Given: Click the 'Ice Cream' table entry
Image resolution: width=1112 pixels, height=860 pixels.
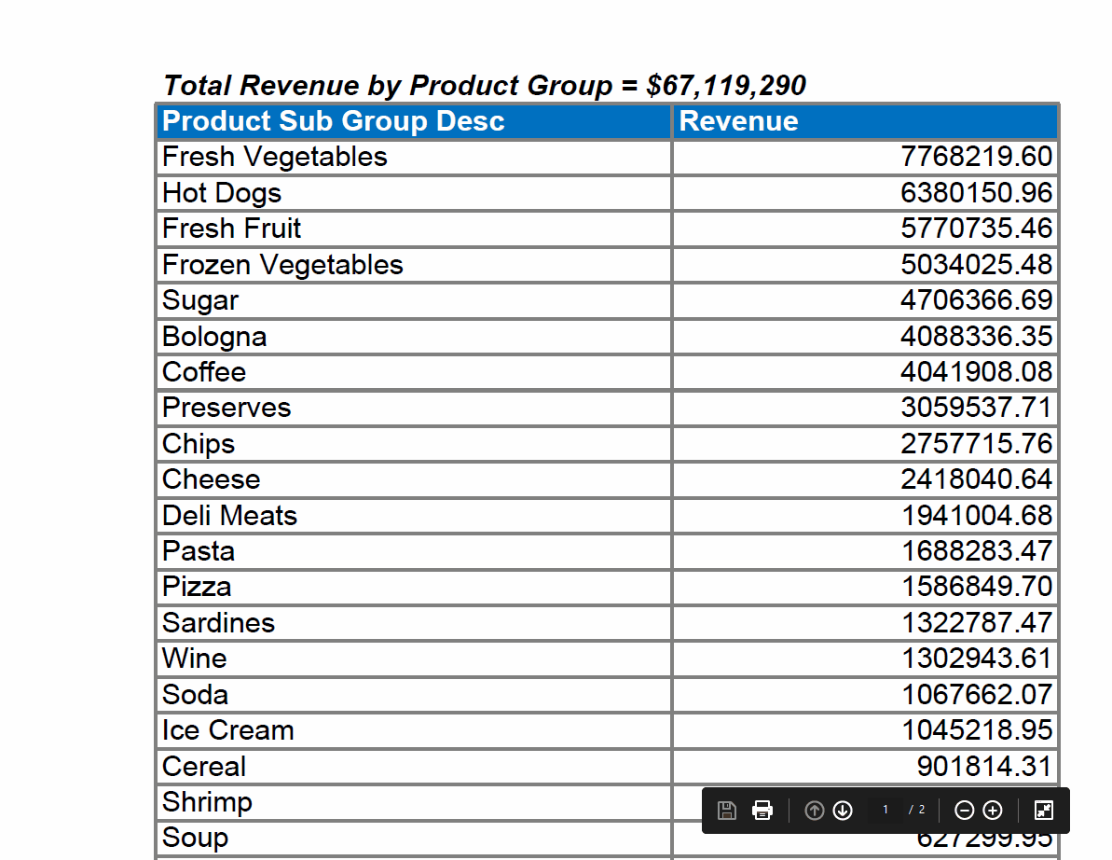Looking at the screenshot, I should coord(227,730).
